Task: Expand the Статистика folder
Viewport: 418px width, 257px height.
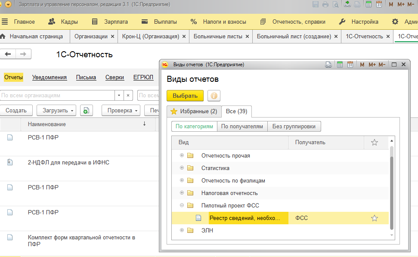Action: (182, 168)
